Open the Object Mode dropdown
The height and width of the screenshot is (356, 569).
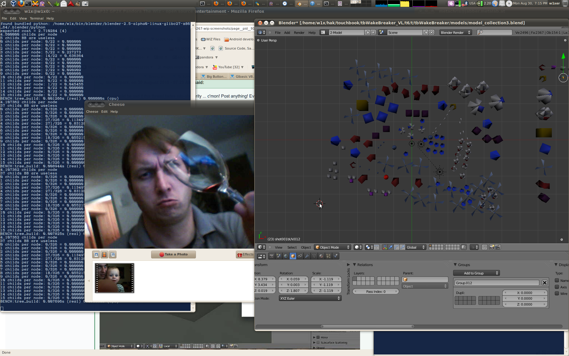332,247
